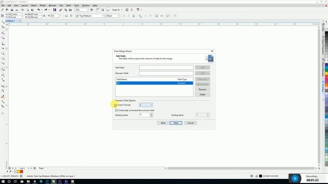
Task: Click the red swatch in document palette
Action: coord(22,172)
